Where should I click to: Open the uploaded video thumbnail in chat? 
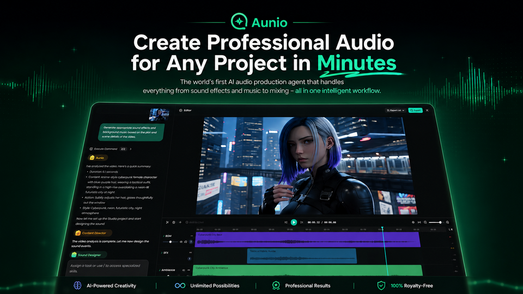(159, 115)
